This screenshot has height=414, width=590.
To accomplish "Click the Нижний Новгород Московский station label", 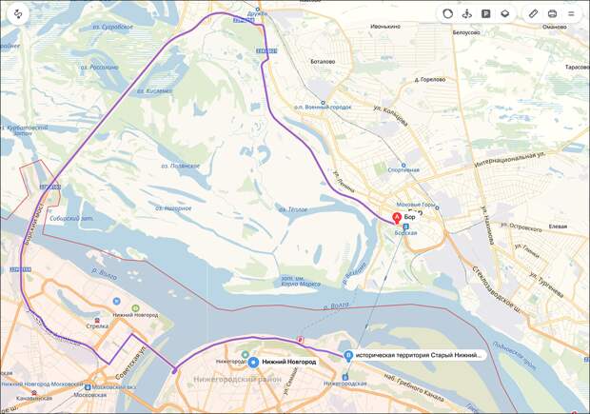I will [x=41, y=384].
